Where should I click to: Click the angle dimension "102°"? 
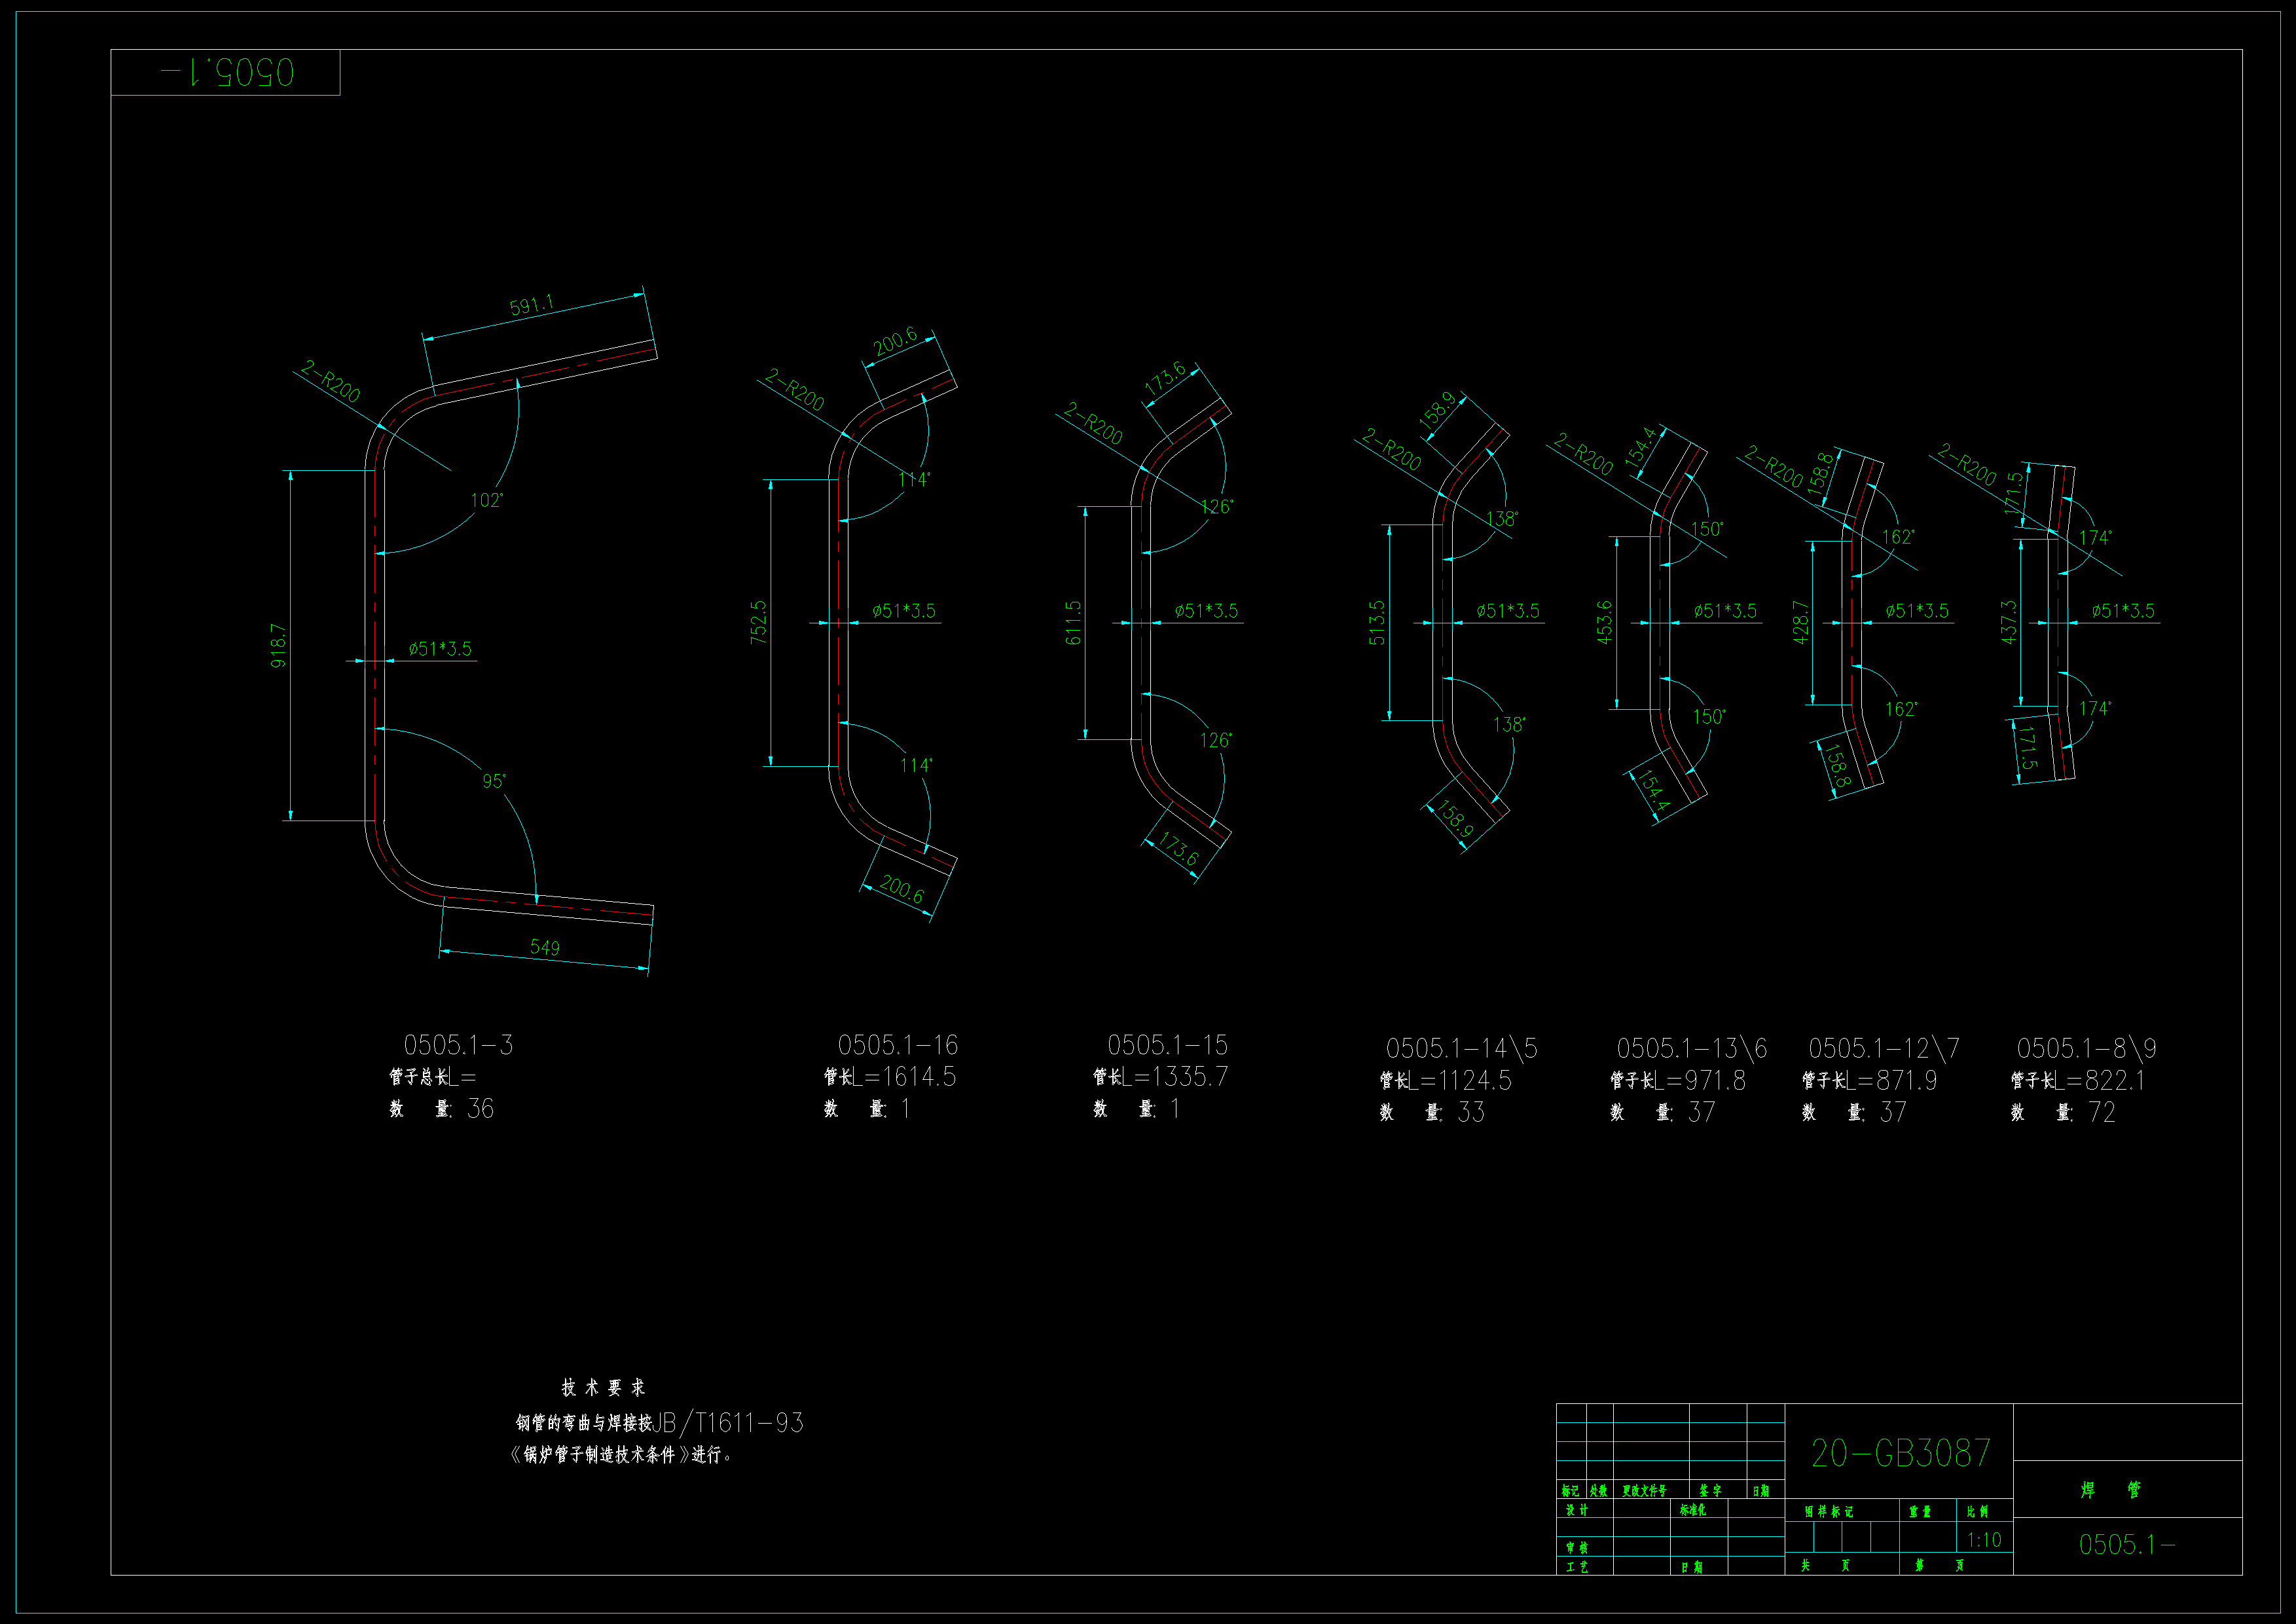coord(487,500)
